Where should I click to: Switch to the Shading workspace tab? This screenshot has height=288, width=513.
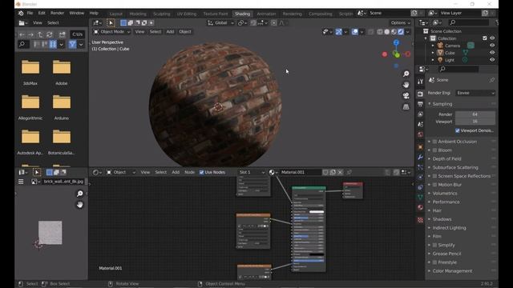point(242,14)
